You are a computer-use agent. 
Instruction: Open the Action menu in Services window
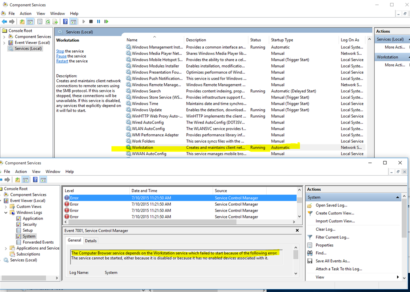[x=26, y=14]
